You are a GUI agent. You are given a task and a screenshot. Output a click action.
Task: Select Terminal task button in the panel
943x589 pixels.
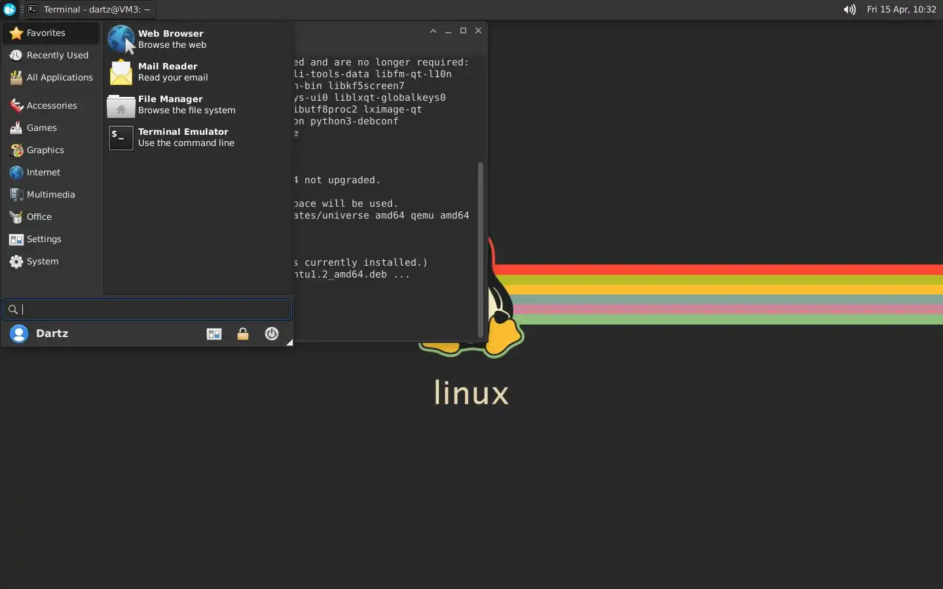(89, 9)
